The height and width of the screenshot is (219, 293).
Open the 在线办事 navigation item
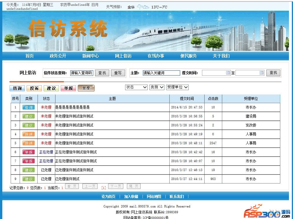[156, 56]
